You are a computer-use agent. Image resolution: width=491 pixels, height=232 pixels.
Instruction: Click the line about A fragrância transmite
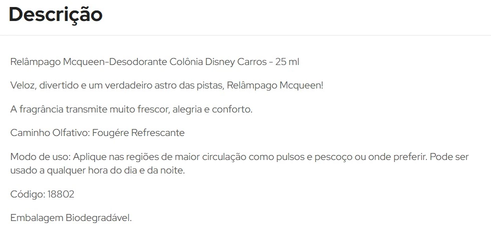click(x=131, y=109)
